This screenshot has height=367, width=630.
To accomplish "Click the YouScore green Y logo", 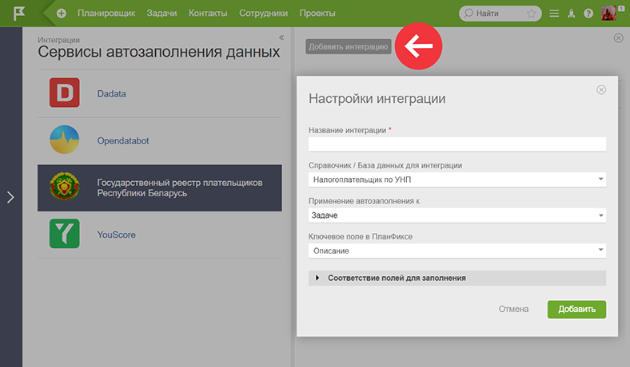I will point(64,234).
